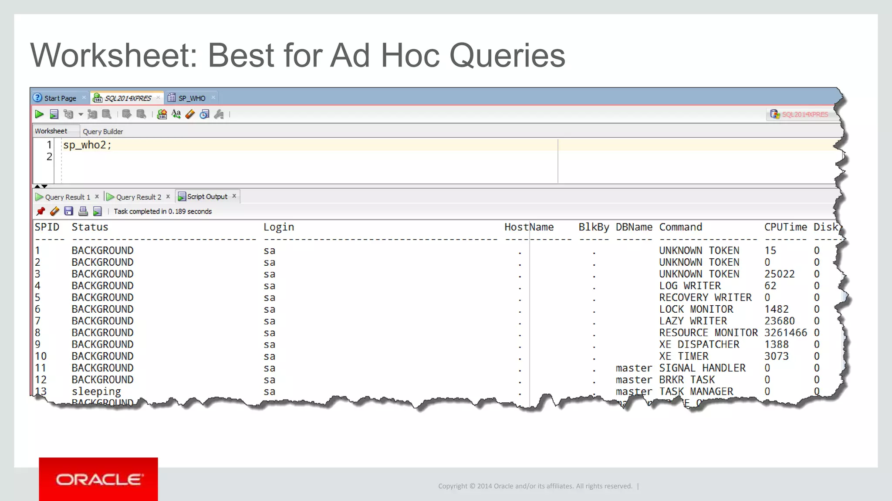The width and height of the screenshot is (892, 501).
Task: Collapse the editor pane with the up arrow
Action: pos(37,186)
